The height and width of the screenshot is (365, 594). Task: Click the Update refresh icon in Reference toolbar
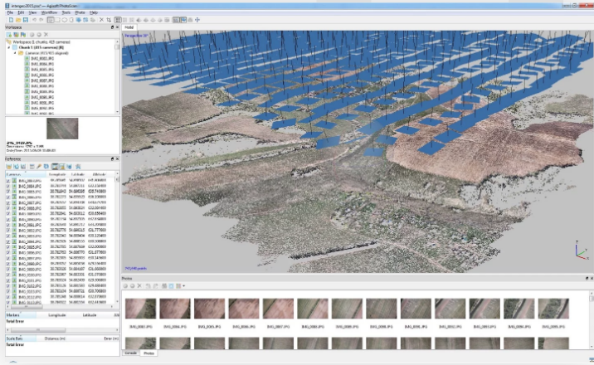tap(46, 167)
